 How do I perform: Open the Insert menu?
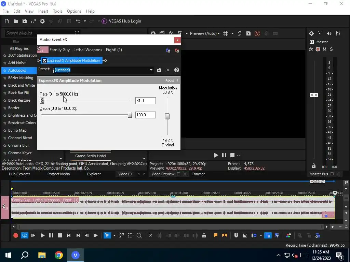pos(43,11)
